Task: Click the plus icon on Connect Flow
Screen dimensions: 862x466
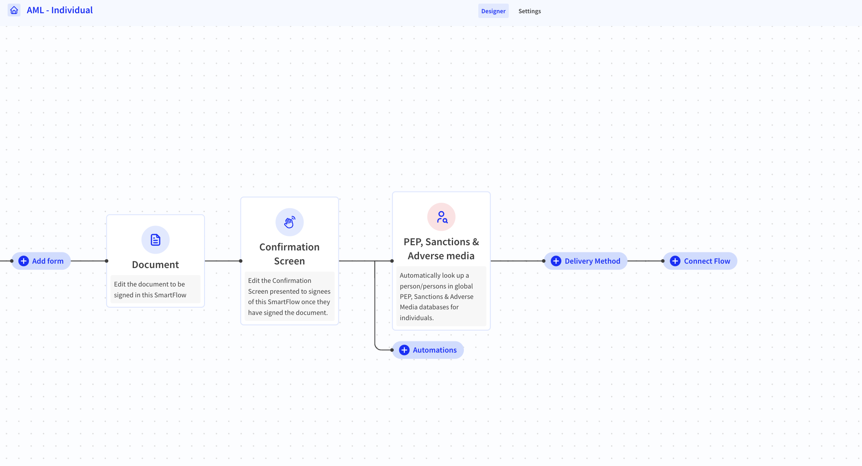Action: [675, 261]
